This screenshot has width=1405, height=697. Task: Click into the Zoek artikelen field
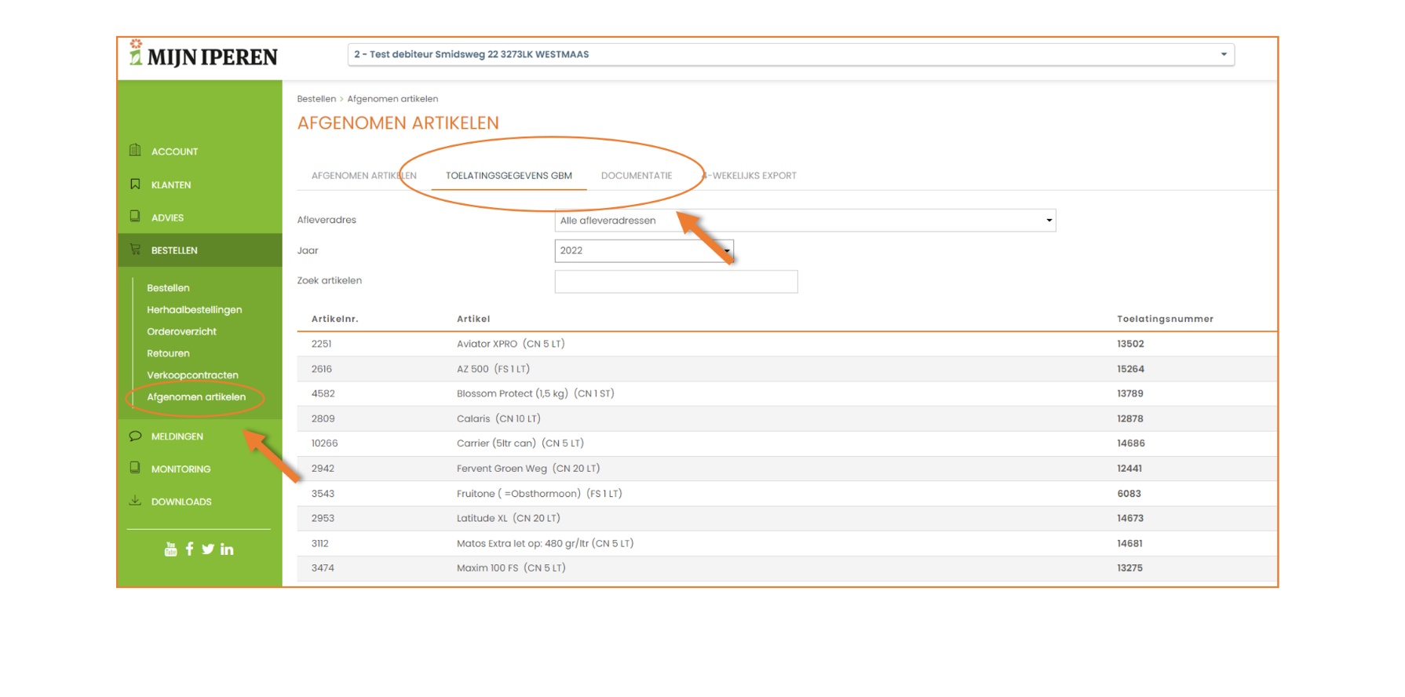[x=676, y=282]
